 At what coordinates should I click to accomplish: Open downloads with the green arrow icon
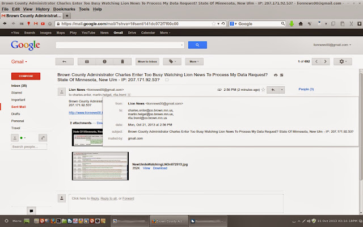tap(292, 24)
